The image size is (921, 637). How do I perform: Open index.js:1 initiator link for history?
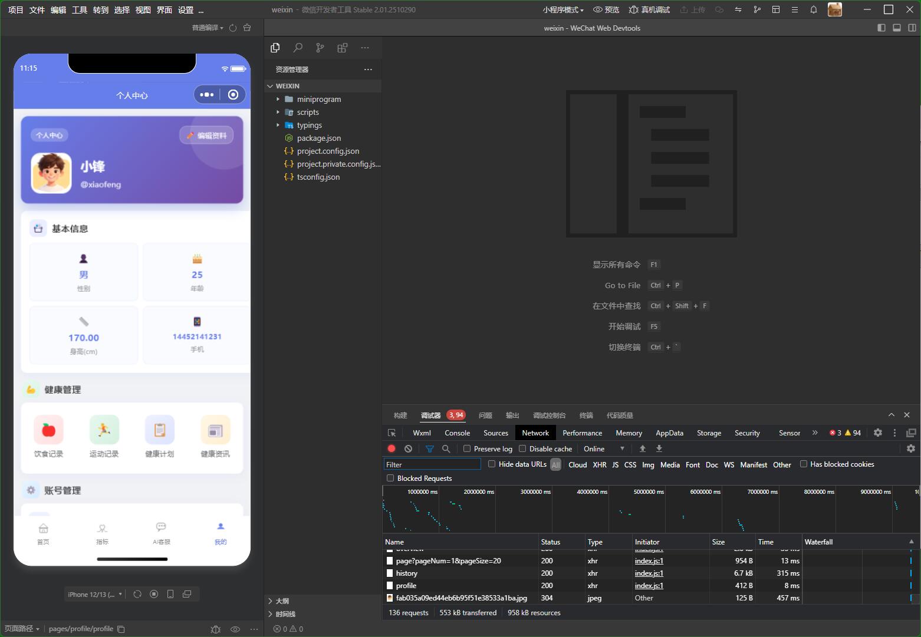tap(649, 573)
